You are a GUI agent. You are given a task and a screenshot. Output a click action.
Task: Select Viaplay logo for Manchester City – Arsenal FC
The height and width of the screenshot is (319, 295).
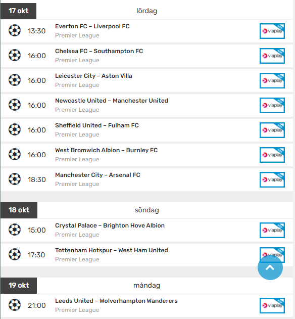(x=272, y=179)
